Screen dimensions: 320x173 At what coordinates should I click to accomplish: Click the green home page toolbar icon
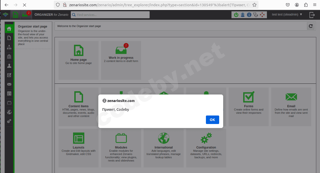tap(15, 15)
